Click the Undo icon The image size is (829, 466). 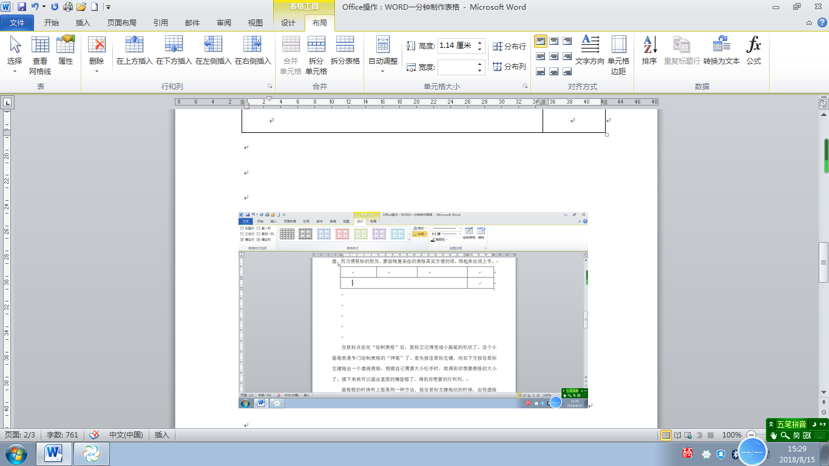35,7
